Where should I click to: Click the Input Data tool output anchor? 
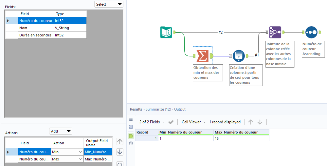174,32
